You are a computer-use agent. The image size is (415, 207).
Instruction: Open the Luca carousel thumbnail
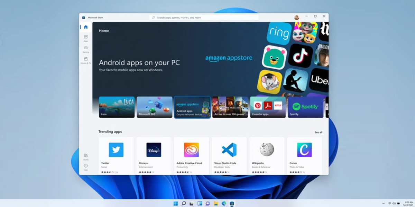pyautogui.click(x=117, y=107)
